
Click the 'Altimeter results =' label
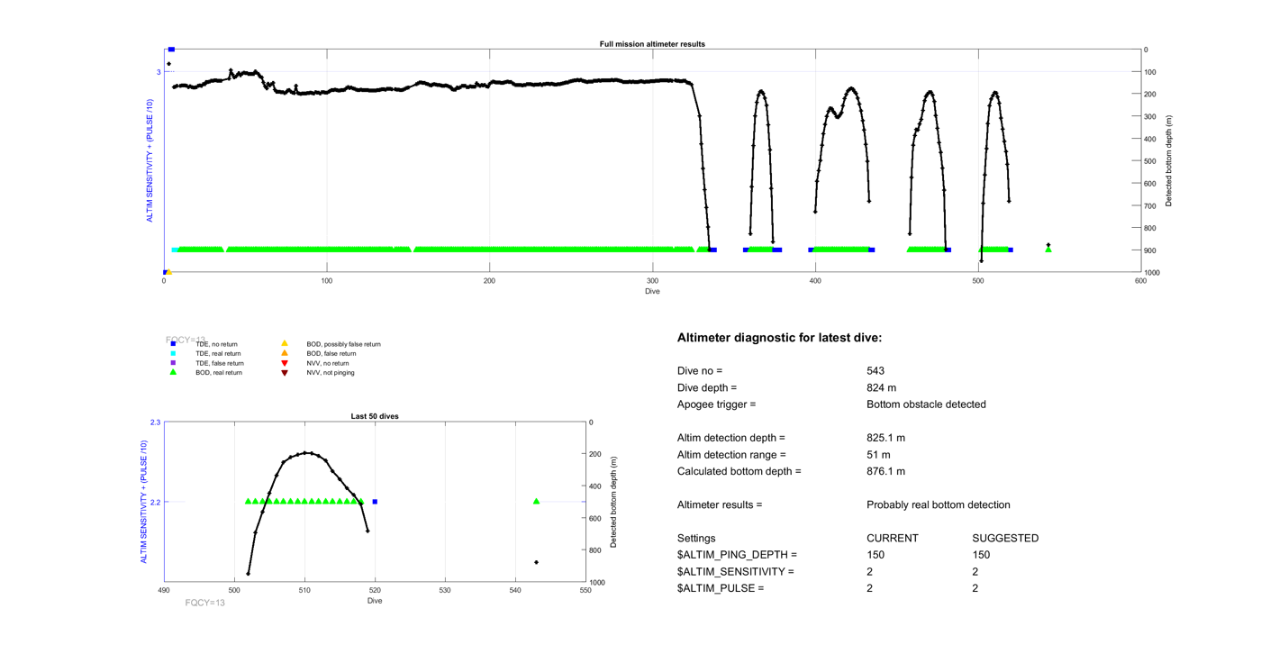[x=720, y=504]
